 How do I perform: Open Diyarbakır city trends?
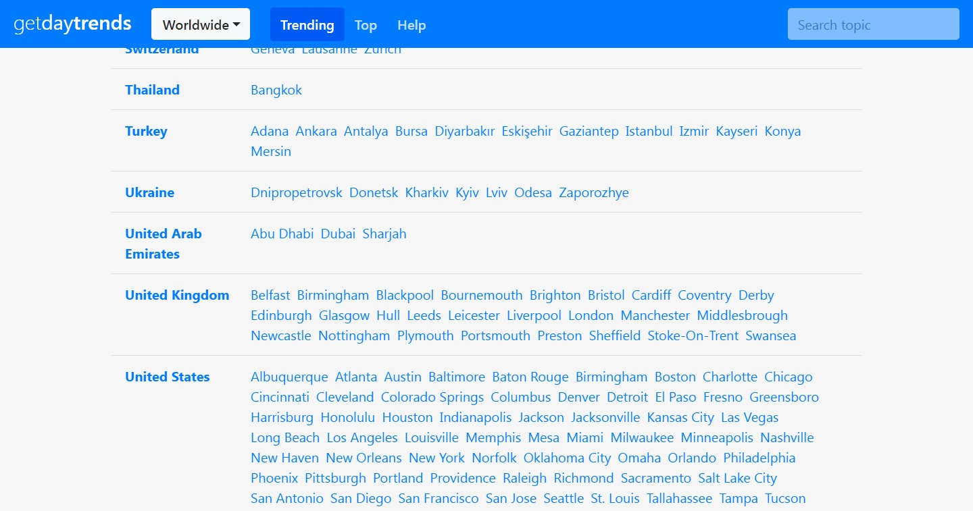465,131
